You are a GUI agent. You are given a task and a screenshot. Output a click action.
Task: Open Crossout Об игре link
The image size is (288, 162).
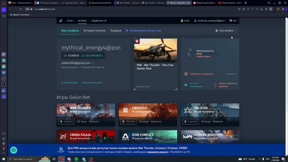(144, 121)
